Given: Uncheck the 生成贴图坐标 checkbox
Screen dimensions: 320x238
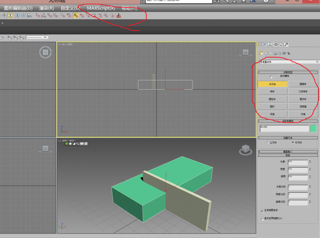Looking at the screenshot, I should click(x=262, y=210).
